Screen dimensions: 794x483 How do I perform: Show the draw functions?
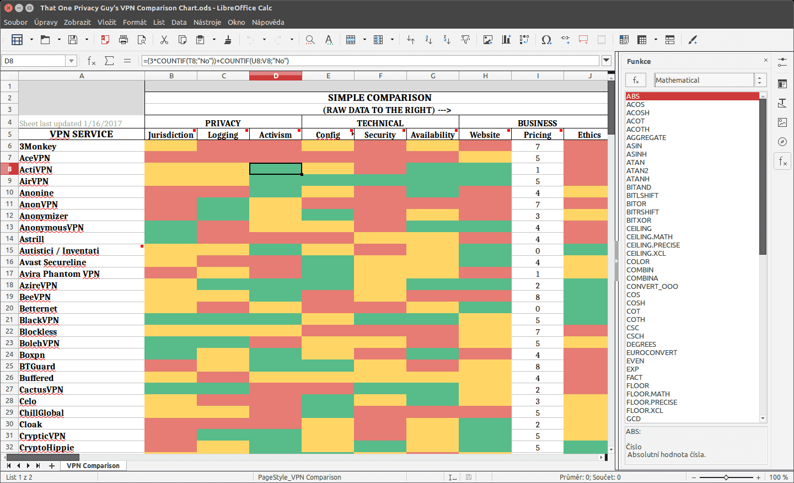(x=693, y=40)
